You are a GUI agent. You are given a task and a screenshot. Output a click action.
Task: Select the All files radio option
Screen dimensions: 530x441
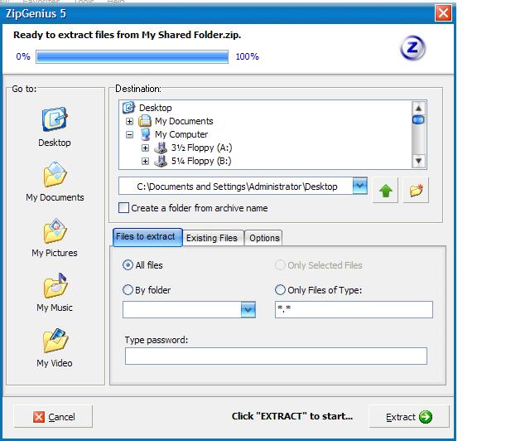[x=128, y=265]
